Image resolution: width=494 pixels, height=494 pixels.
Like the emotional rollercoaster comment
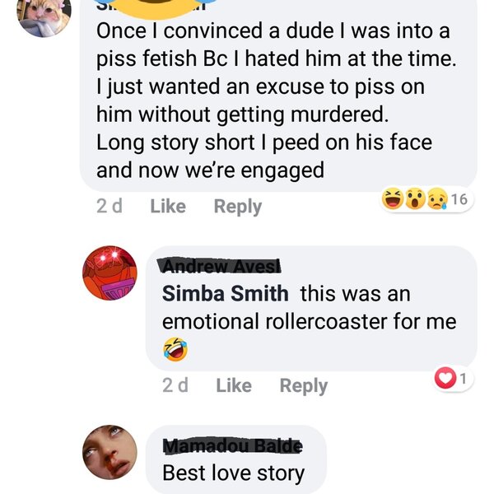[234, 385]
